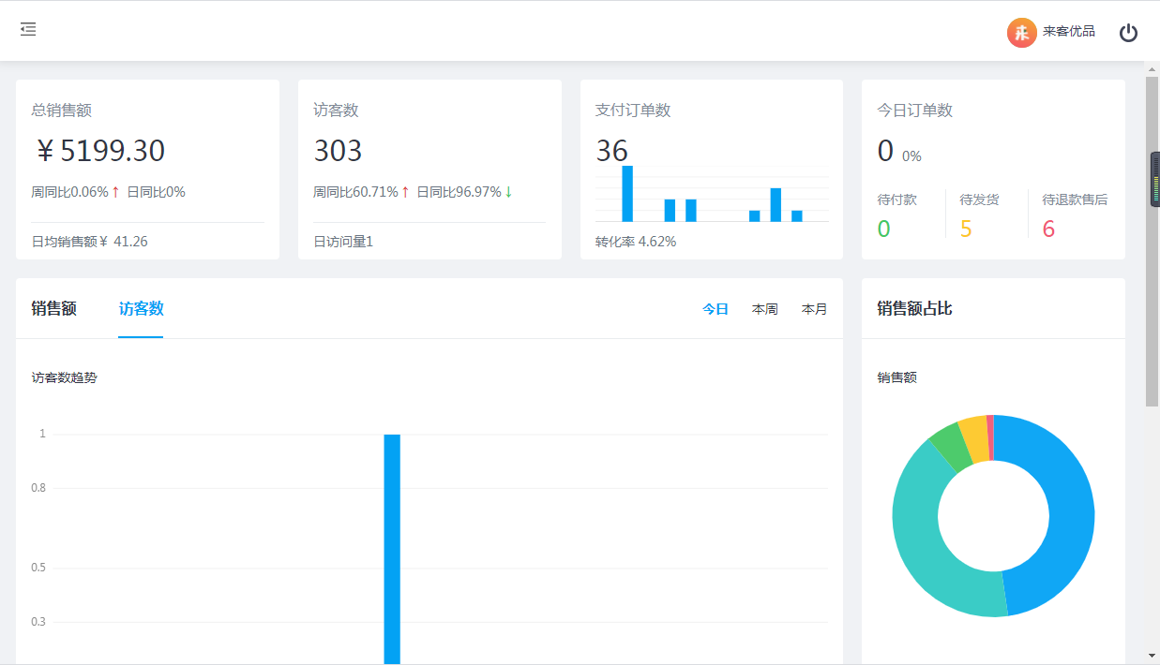Screen dimensions: 1160x665
Task: Click the page's vertical scrollbar thumb
Action: (1152, 242)
